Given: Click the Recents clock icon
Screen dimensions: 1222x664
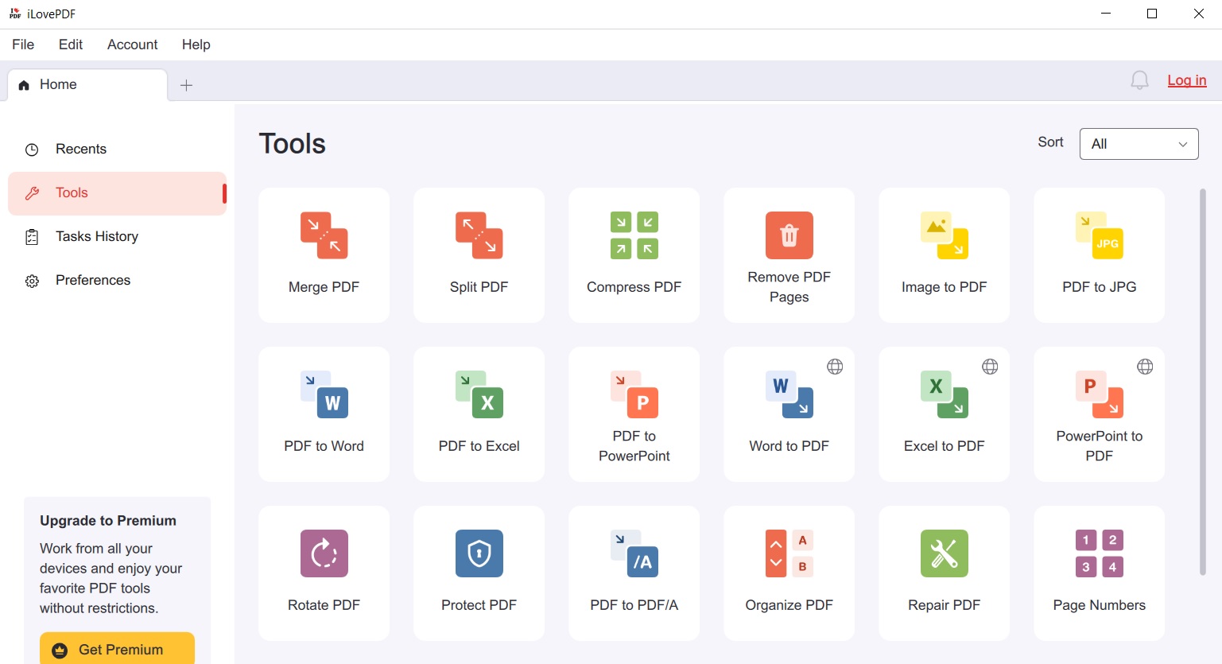Looking at the screenshot, I should pos(32,149).
